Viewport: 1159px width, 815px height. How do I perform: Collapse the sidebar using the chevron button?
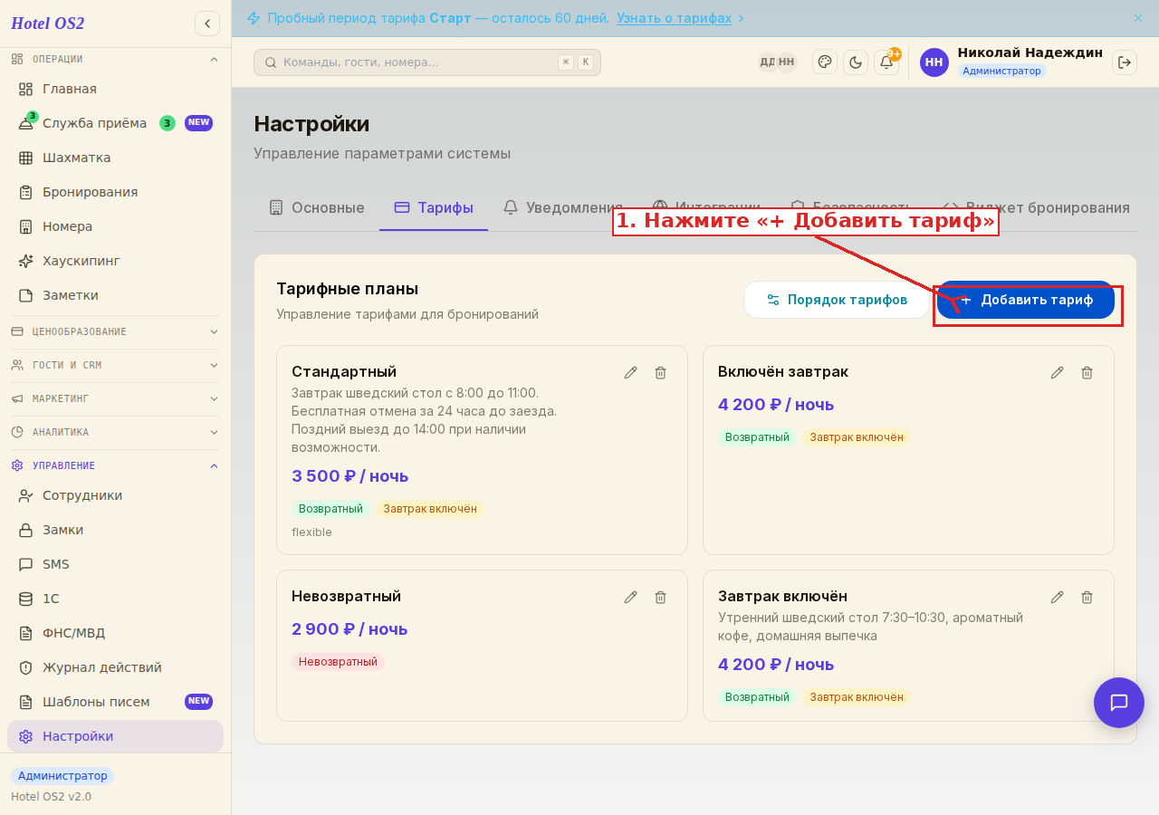point(207,24)
